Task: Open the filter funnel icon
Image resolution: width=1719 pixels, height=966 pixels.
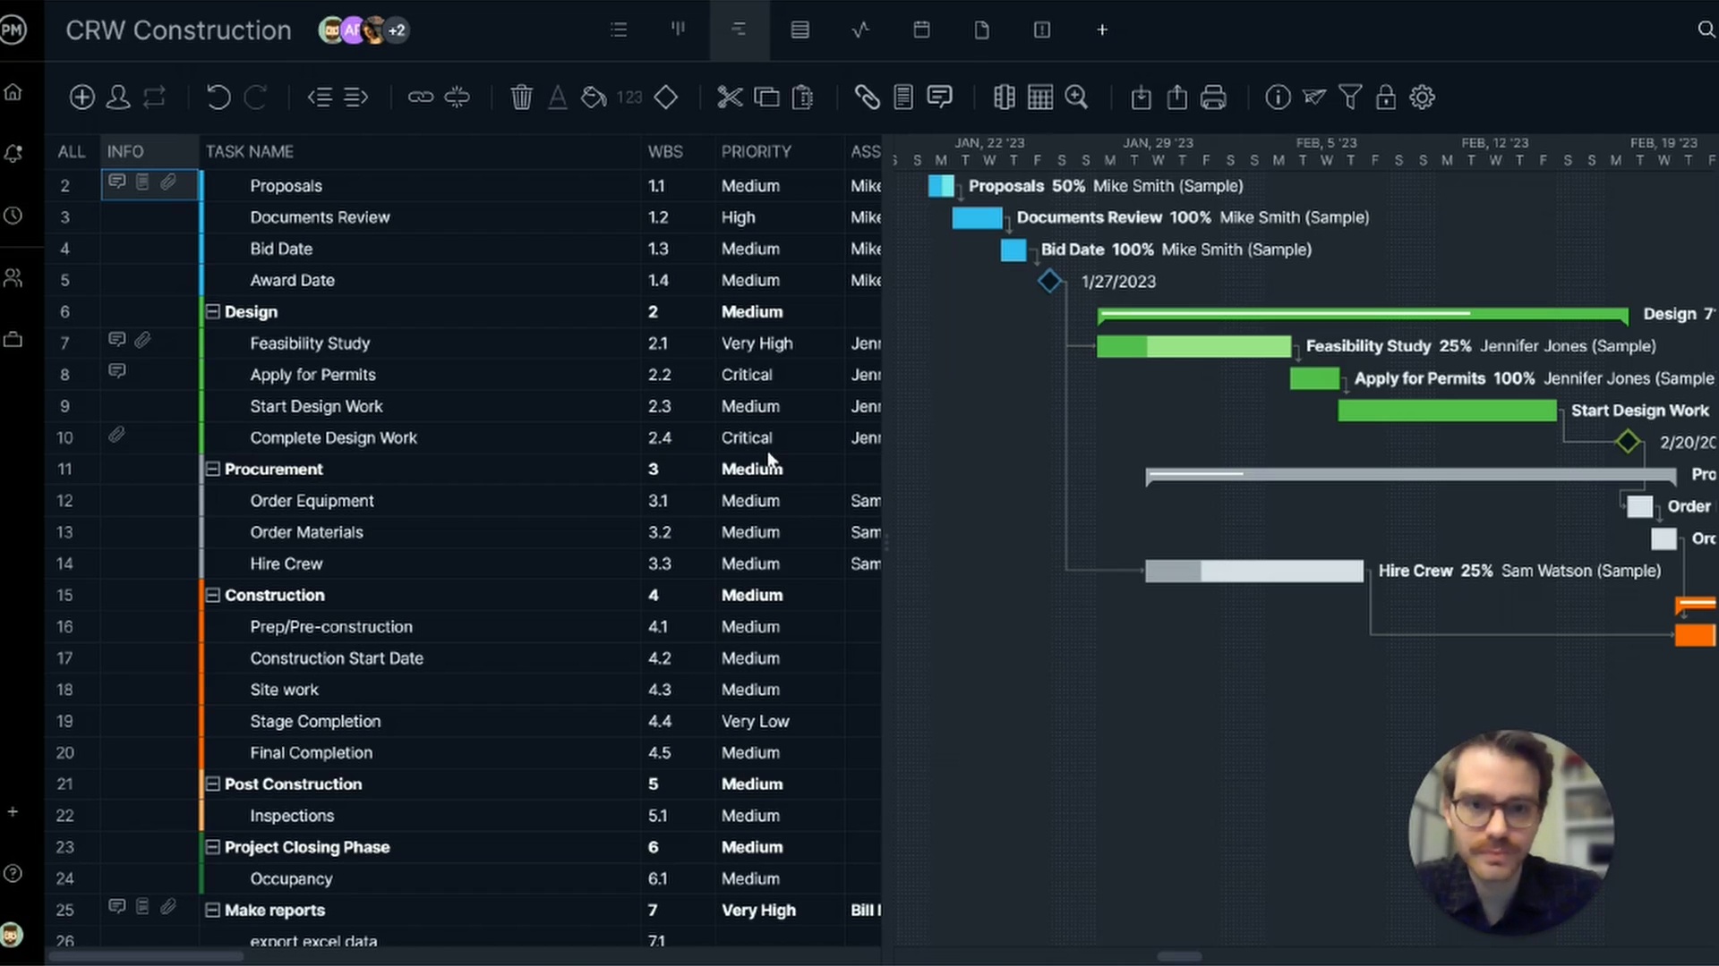Action: pos(1350,97)
